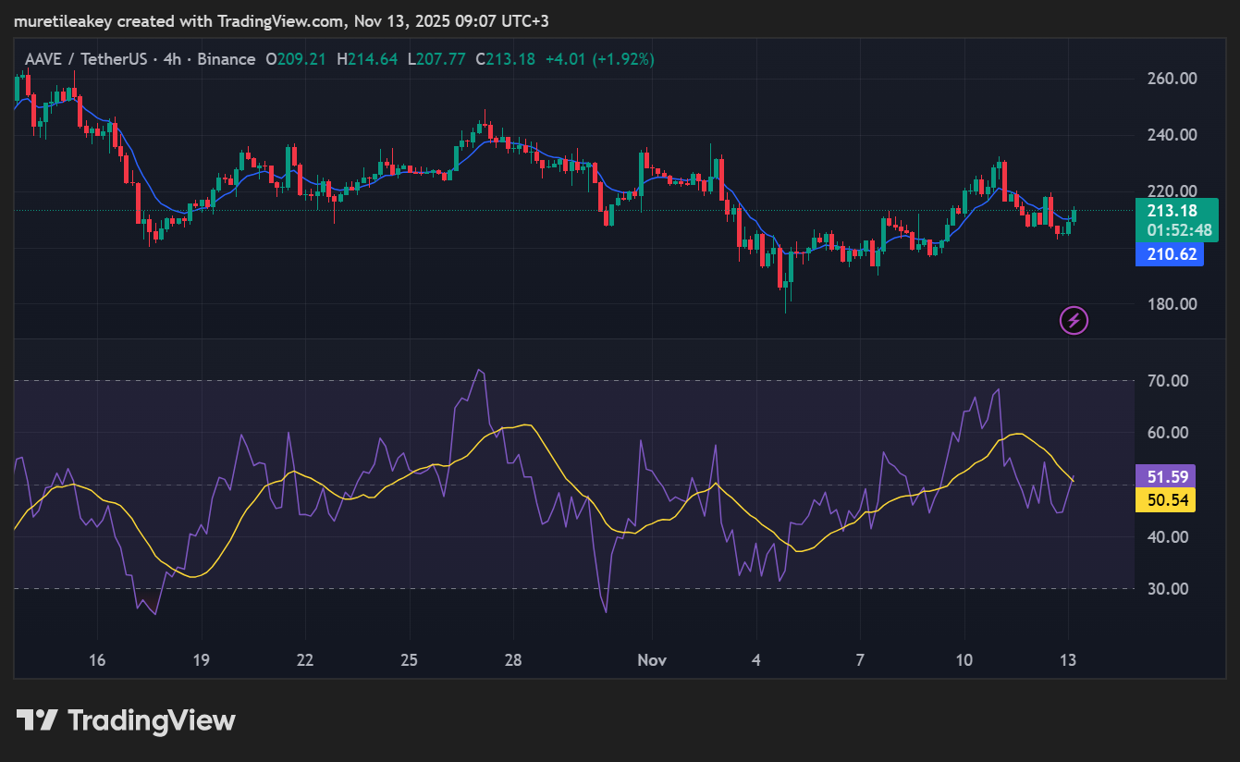This screenshot has height=762, width=1240.
Task: Click the blue 210.62 moving average tag
Action: (x=1169, y=254)
